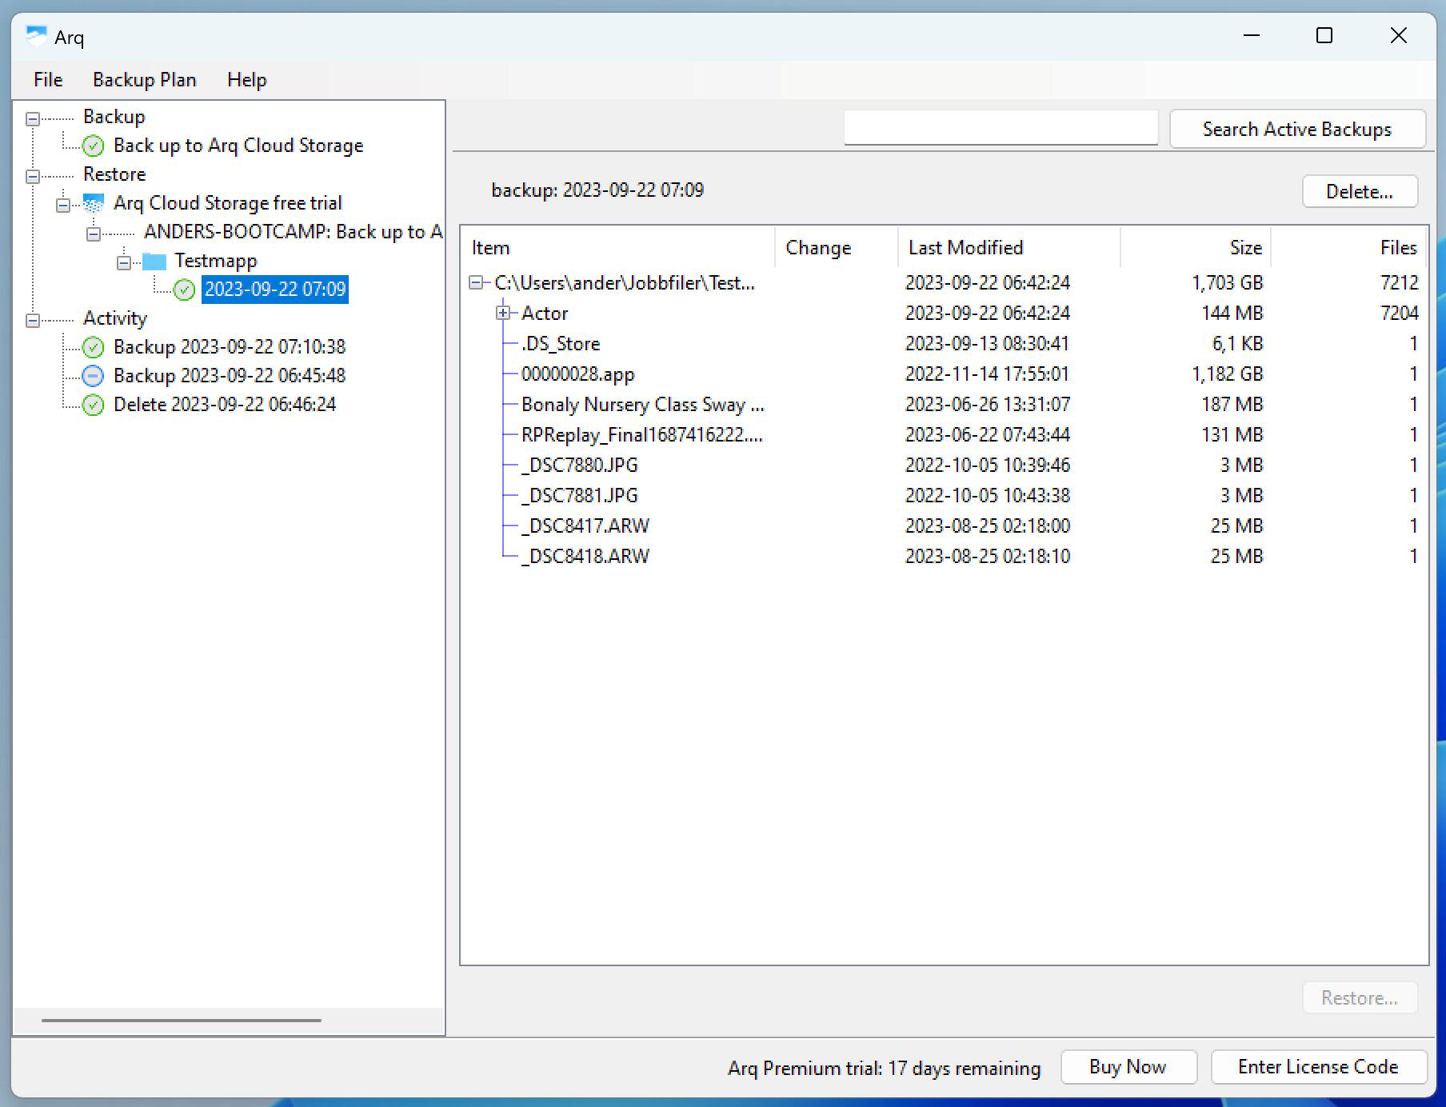
Task: Open the File menu
Action: coord(46,79)
